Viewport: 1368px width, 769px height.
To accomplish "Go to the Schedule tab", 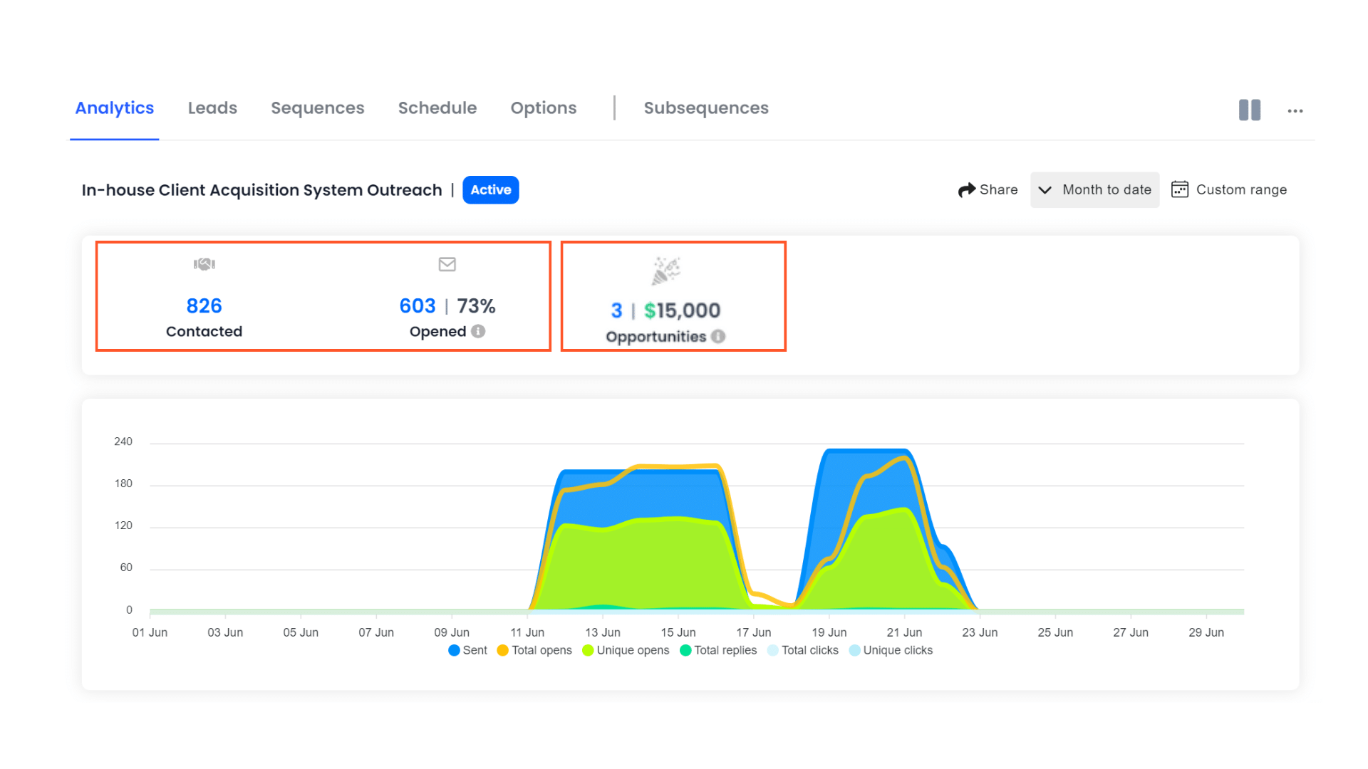I will [437, 108].
